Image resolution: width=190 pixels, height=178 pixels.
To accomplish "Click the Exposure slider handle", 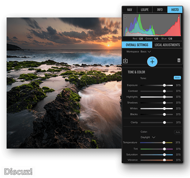I will (164, 85).
